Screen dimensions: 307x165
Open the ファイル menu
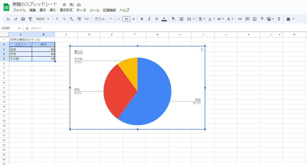click(x=19, y=10)
